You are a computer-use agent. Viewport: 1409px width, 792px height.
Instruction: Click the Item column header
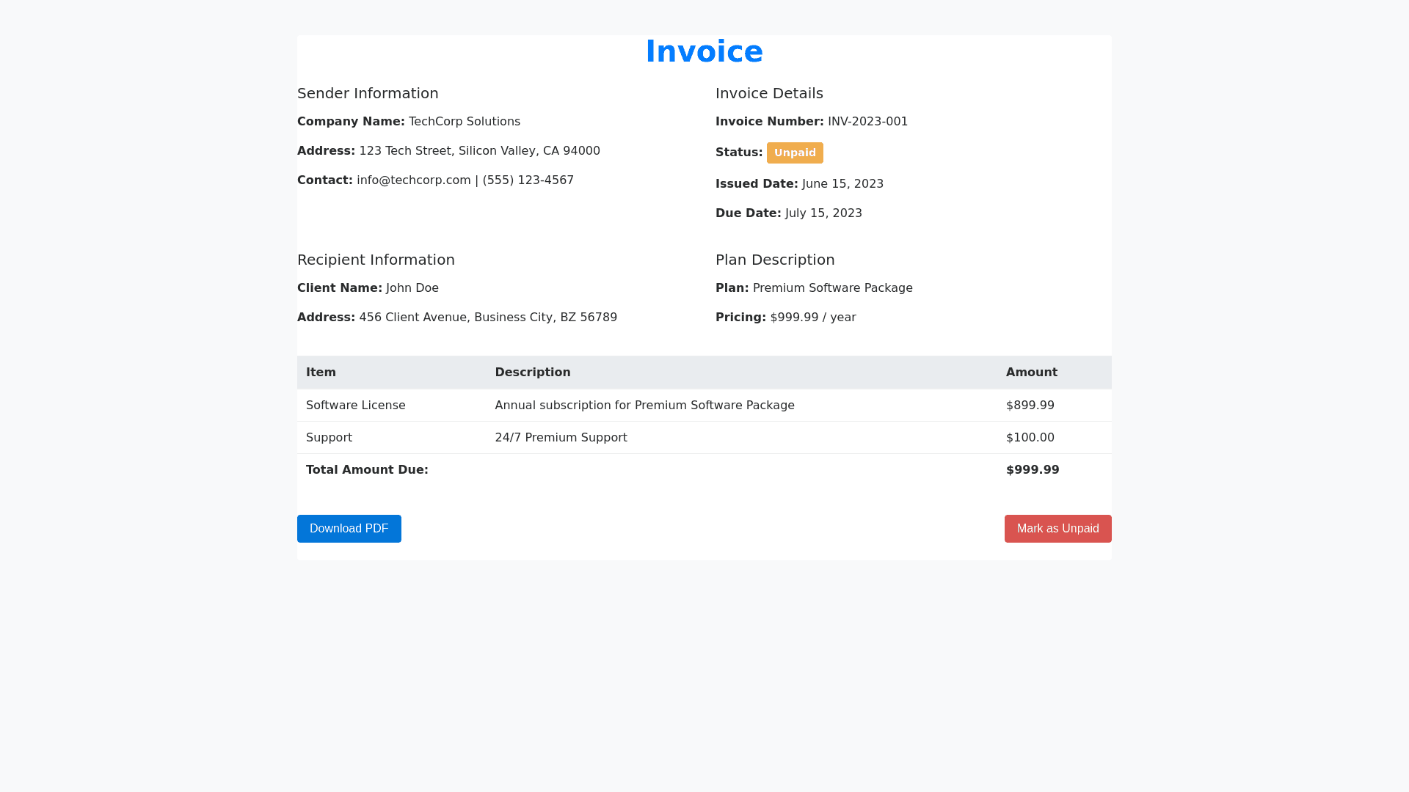click(x=321, y=373)
